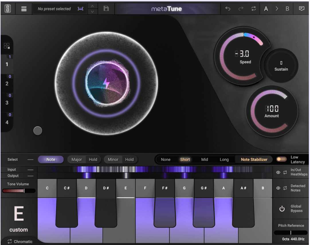Viewport: 310px width, 245px height.
Task: Open the preset browser panel icon
Action: coord(24,9)
